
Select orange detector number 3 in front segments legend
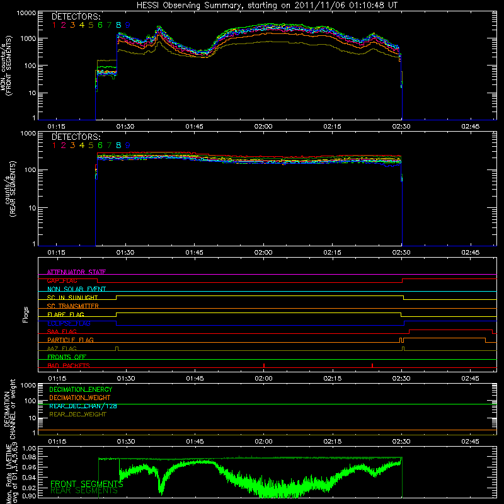[x=72, y=25]
